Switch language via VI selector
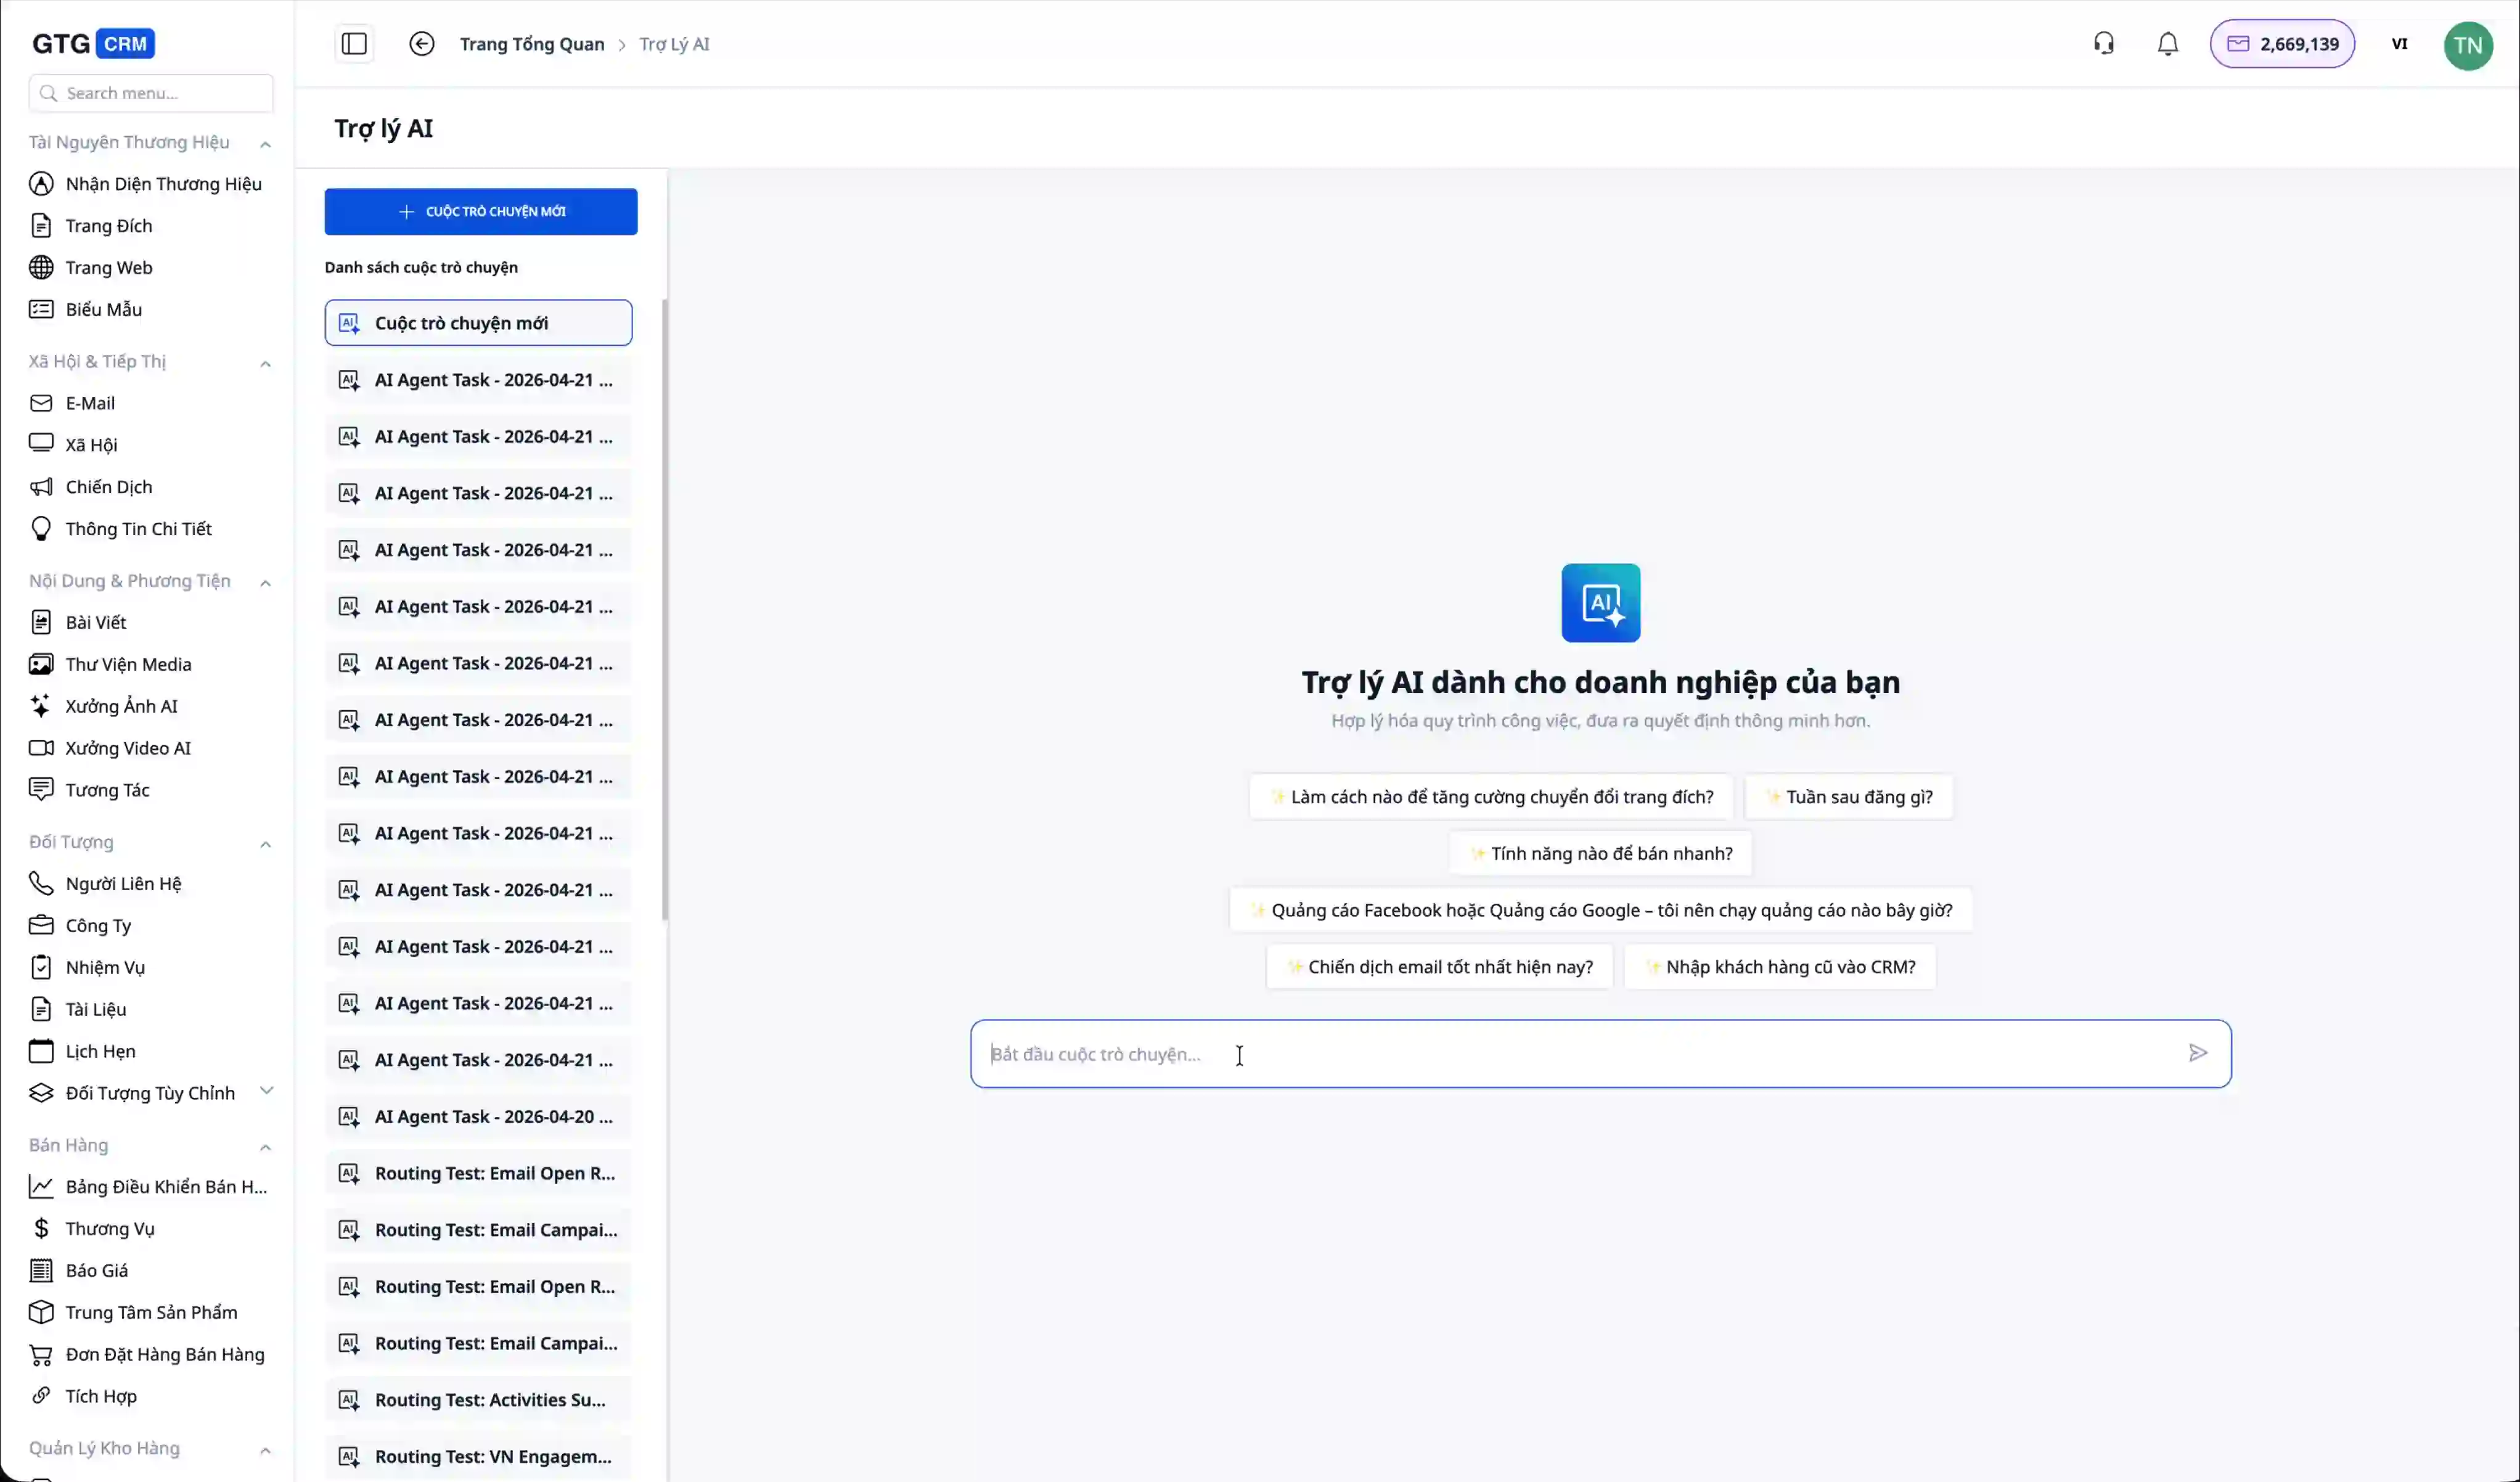 [2399, 44]
